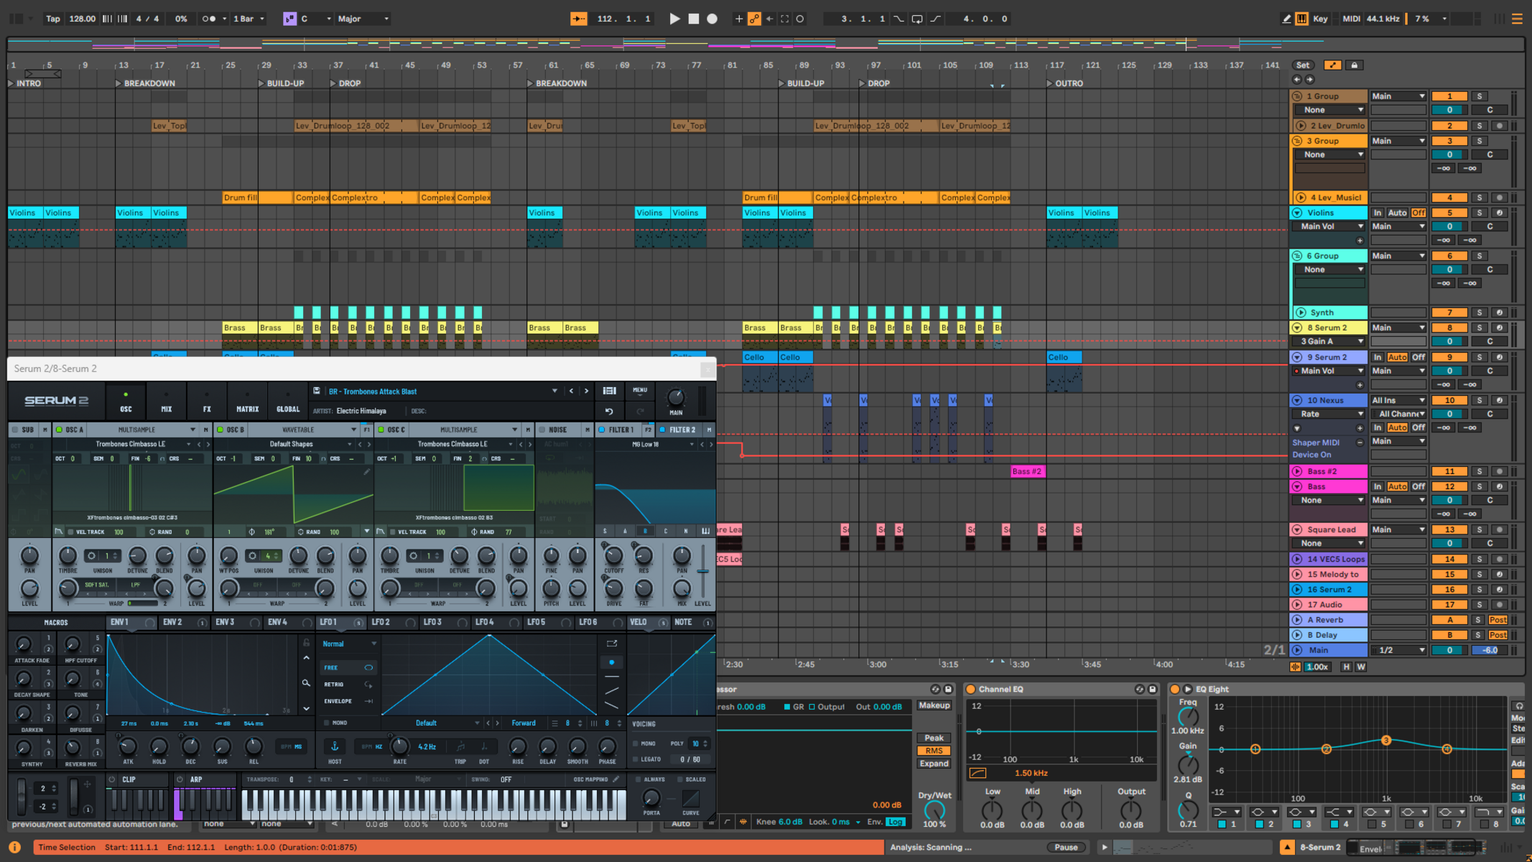Open the 8 Serum 2 '3 Gain A' dropdown

click(x=1329, y=341)
